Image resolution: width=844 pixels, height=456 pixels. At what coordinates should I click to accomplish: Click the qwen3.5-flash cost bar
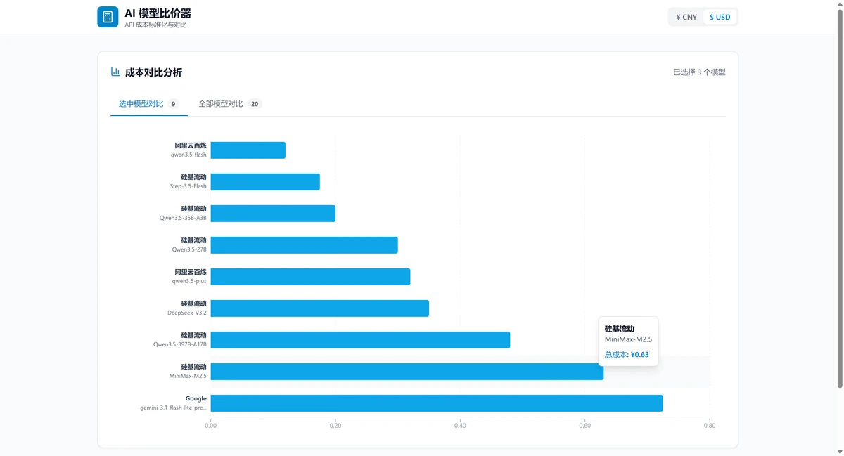(x=248, y=150)
